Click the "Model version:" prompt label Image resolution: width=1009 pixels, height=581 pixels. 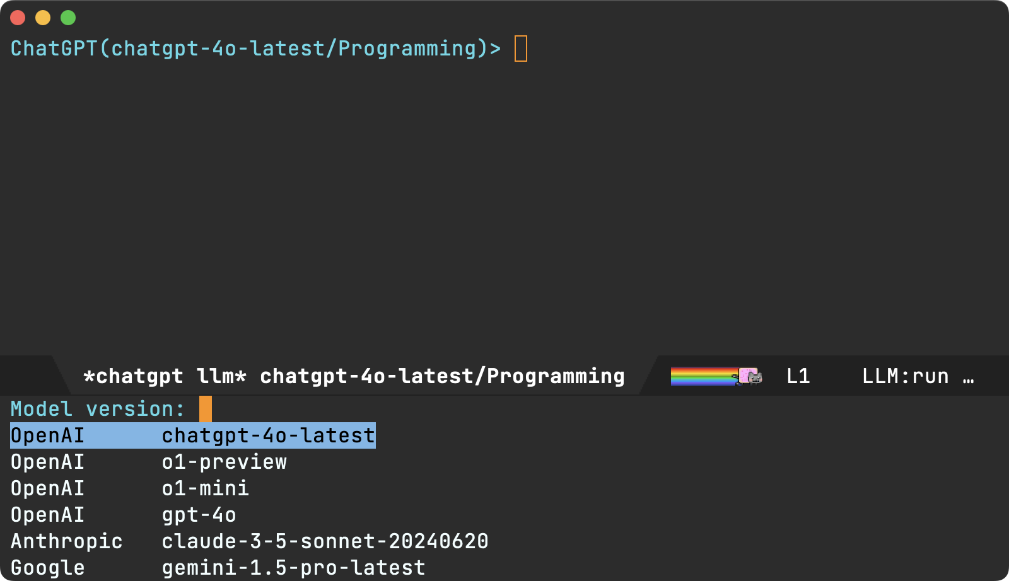[x=98, y=409]
